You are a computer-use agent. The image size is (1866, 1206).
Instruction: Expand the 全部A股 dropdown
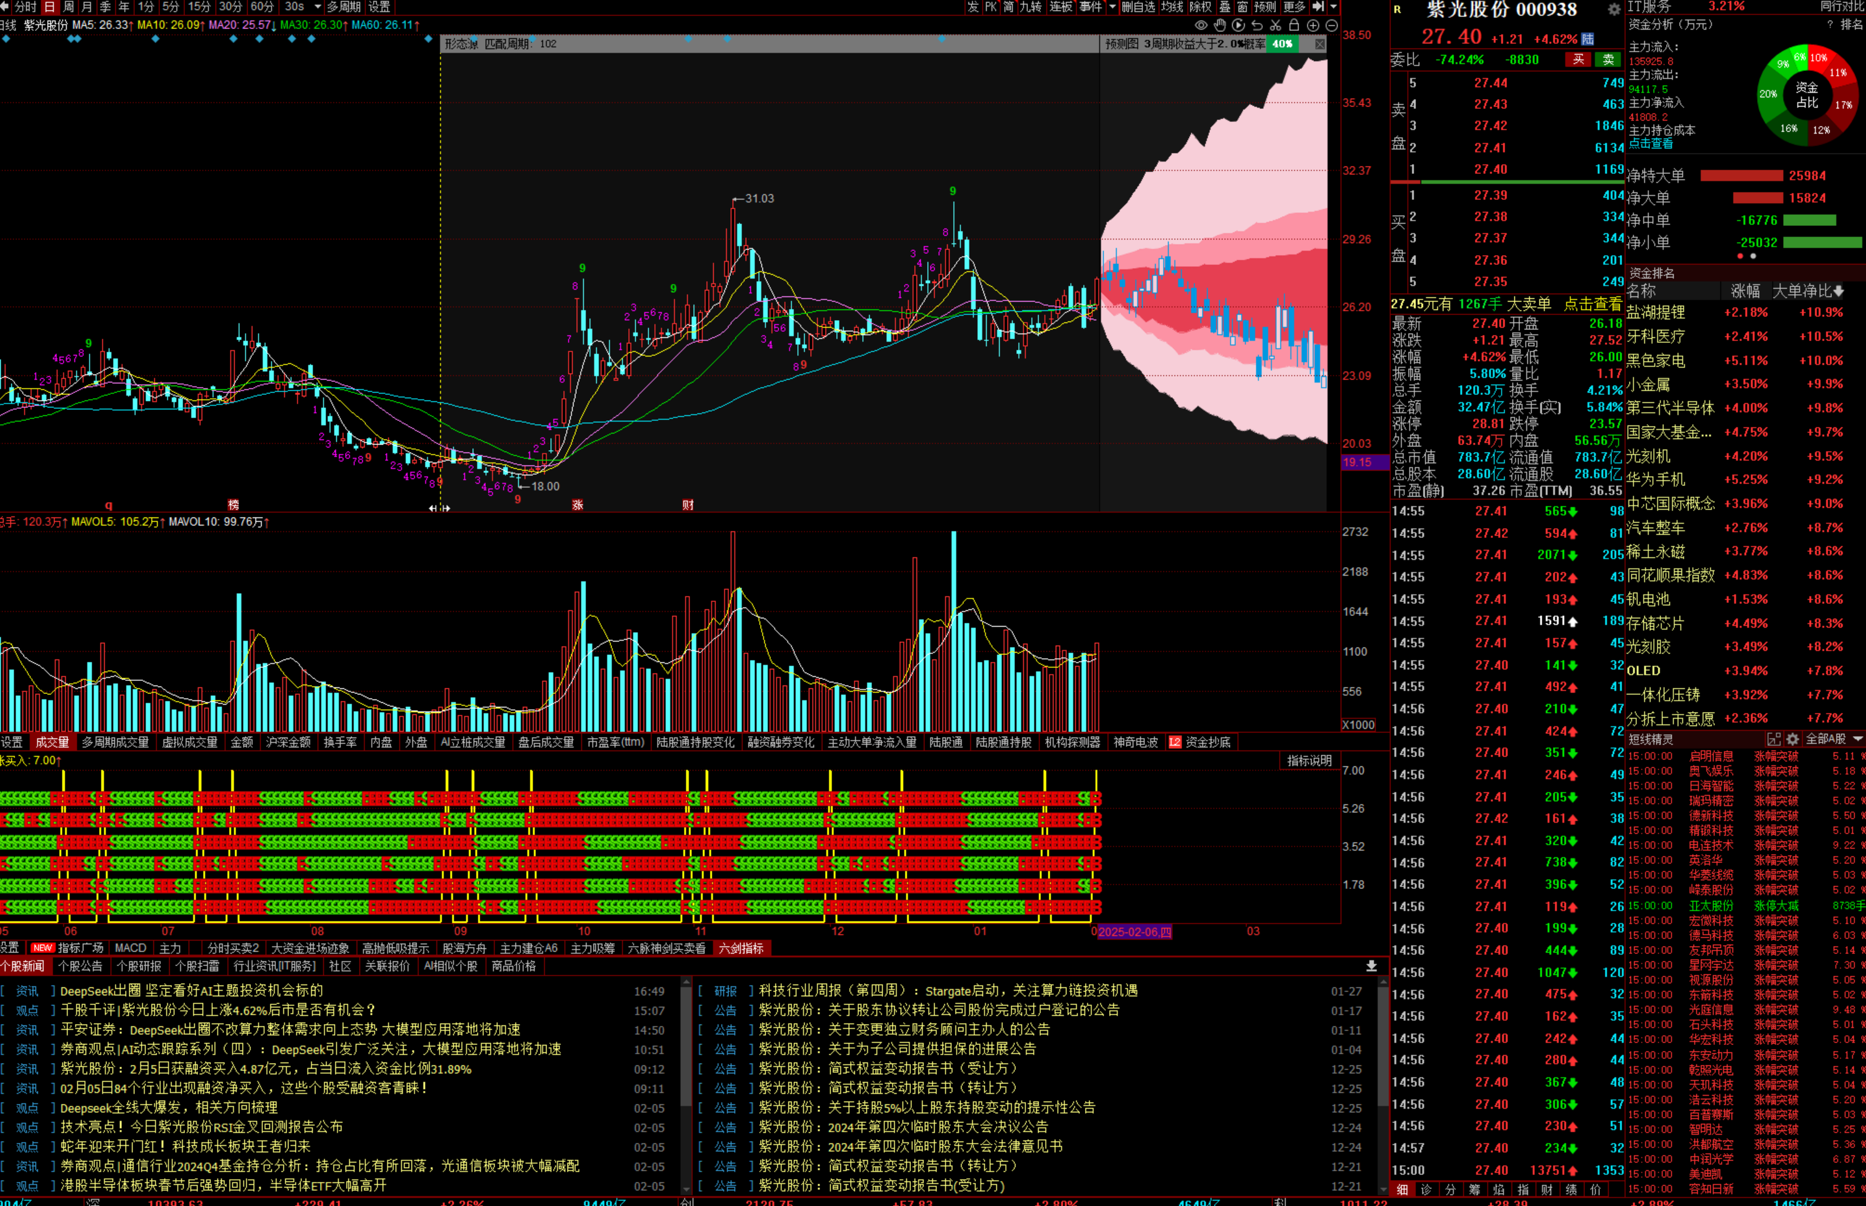(x=1857, y=739)
